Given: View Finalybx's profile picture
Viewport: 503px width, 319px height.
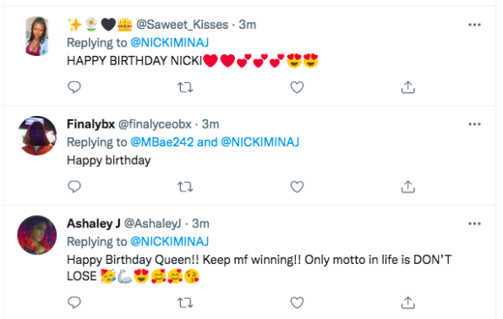Looking at the screenshot, I should pos(37,135).
